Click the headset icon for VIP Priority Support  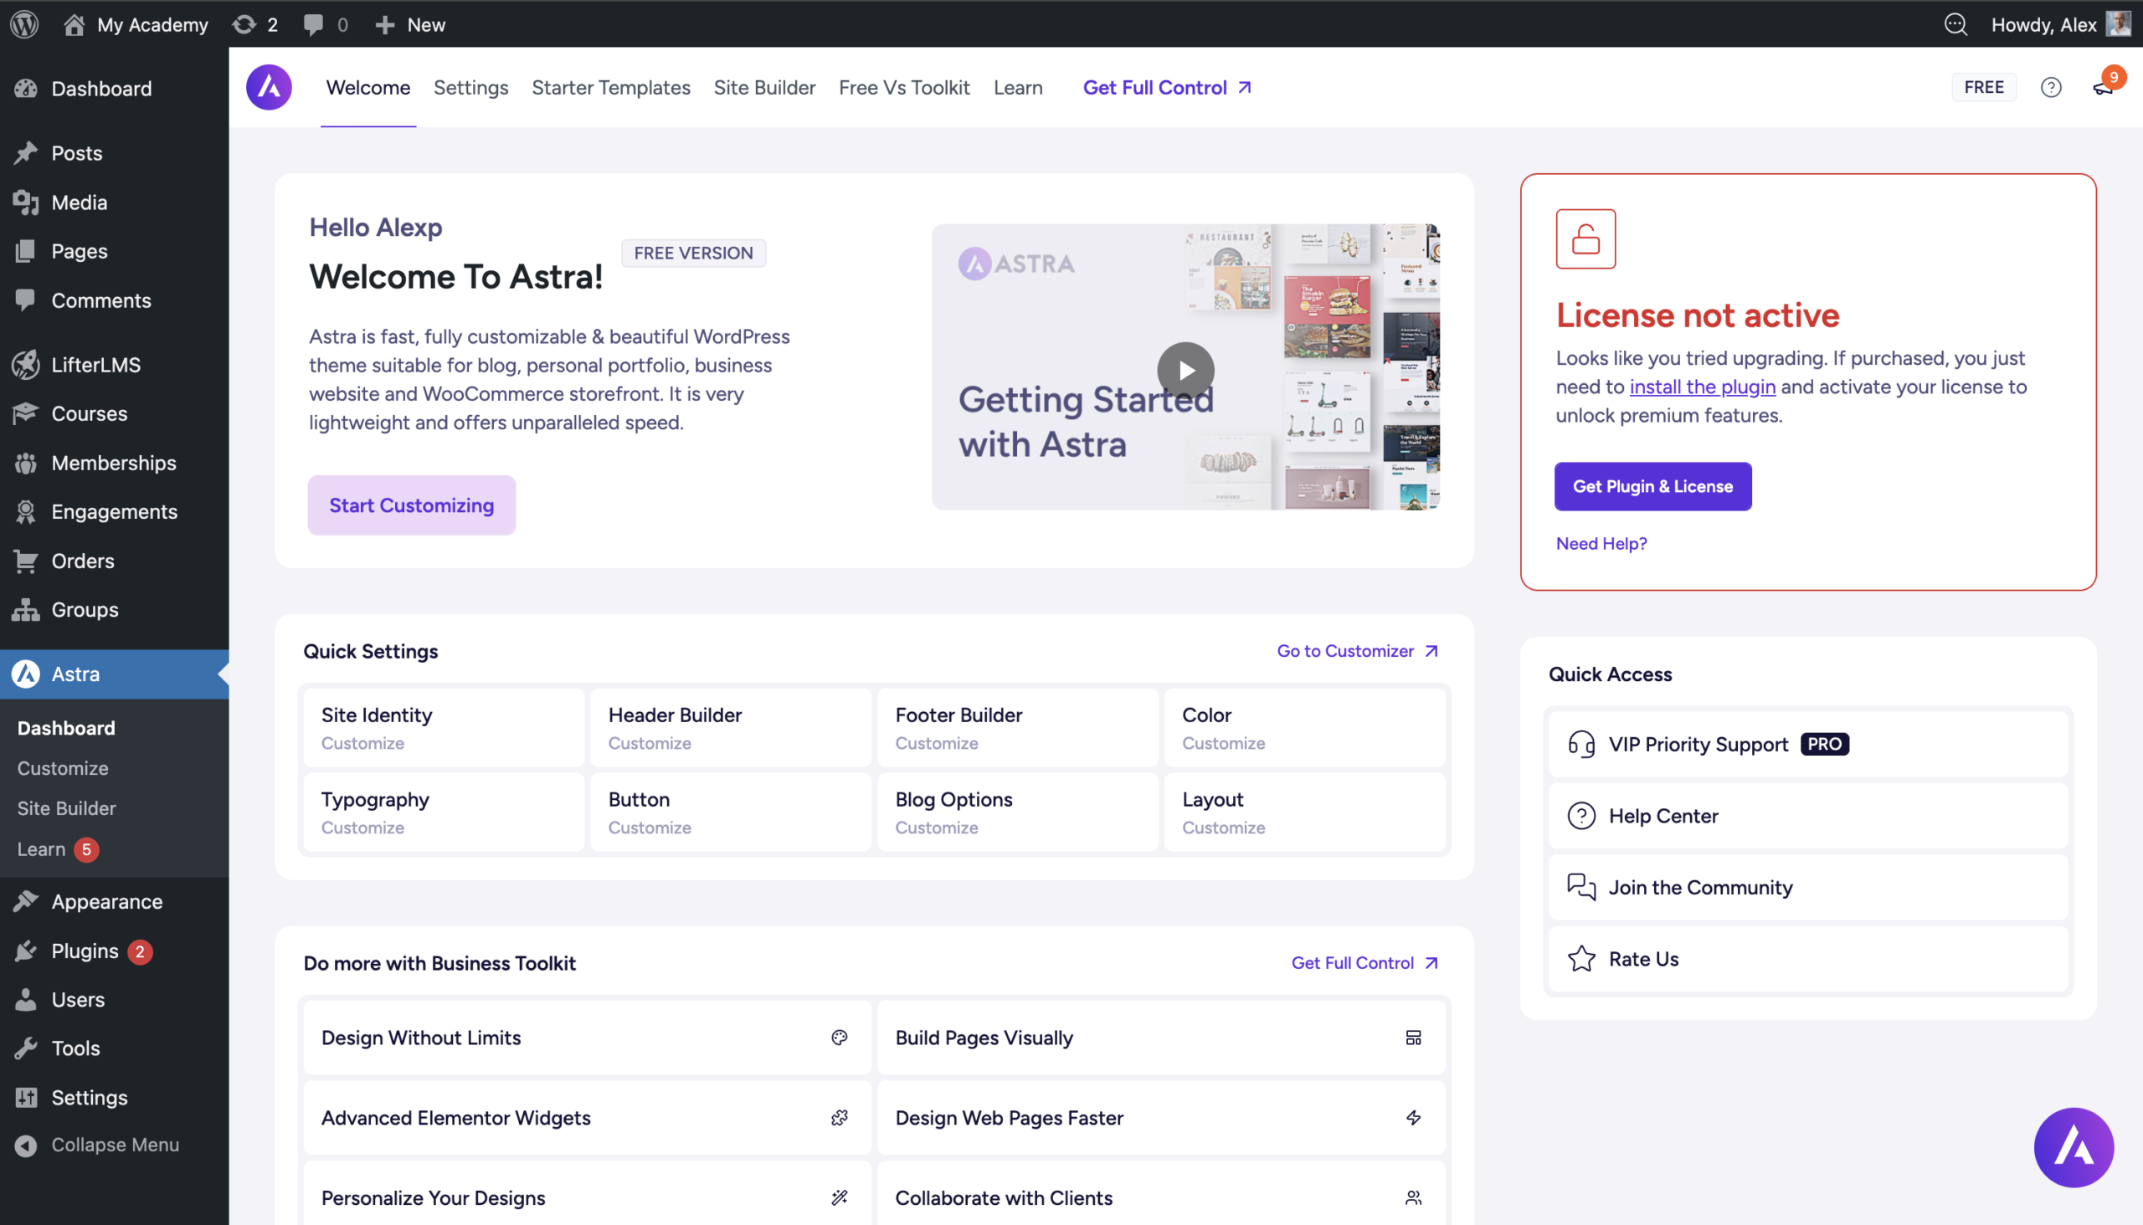[x=1580, y=744]
